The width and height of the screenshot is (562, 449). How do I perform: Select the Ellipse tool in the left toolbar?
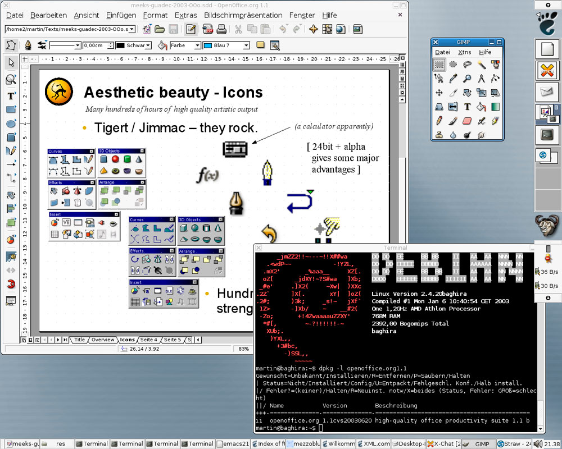(11, 123)
